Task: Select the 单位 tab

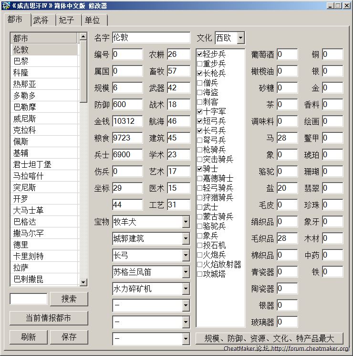Action: pyautogui.click(x=93, y=20)
